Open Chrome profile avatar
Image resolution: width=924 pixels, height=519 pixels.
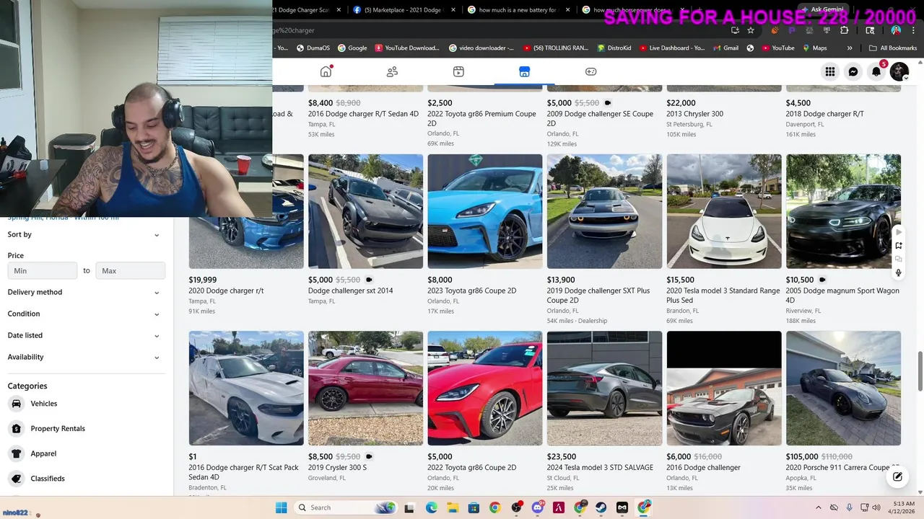pyautogui.click(x=896, y=30)
